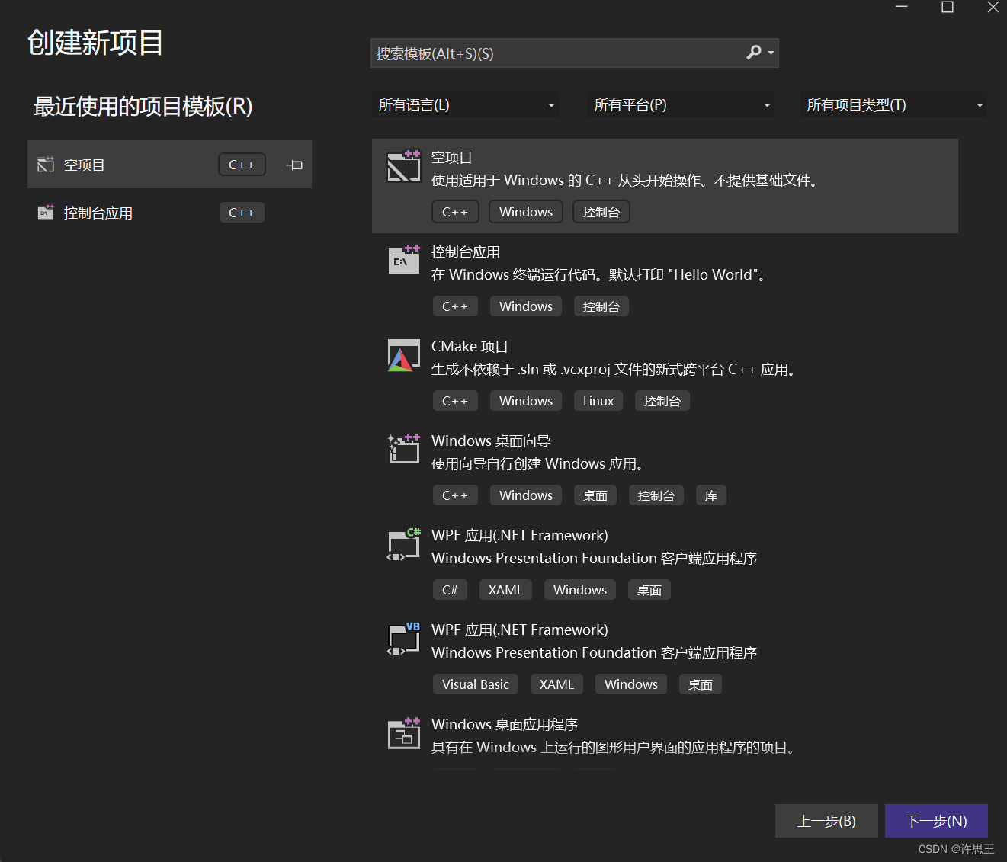Select the VB WPF 应用 template icon
The image size is (1007, 862).
[403, 639]
